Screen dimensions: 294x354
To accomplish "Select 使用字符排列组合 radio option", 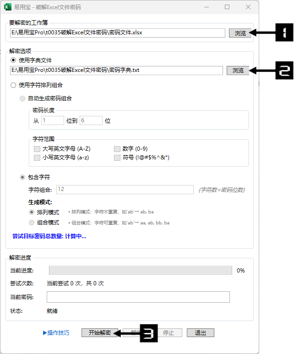I will 13,85.
